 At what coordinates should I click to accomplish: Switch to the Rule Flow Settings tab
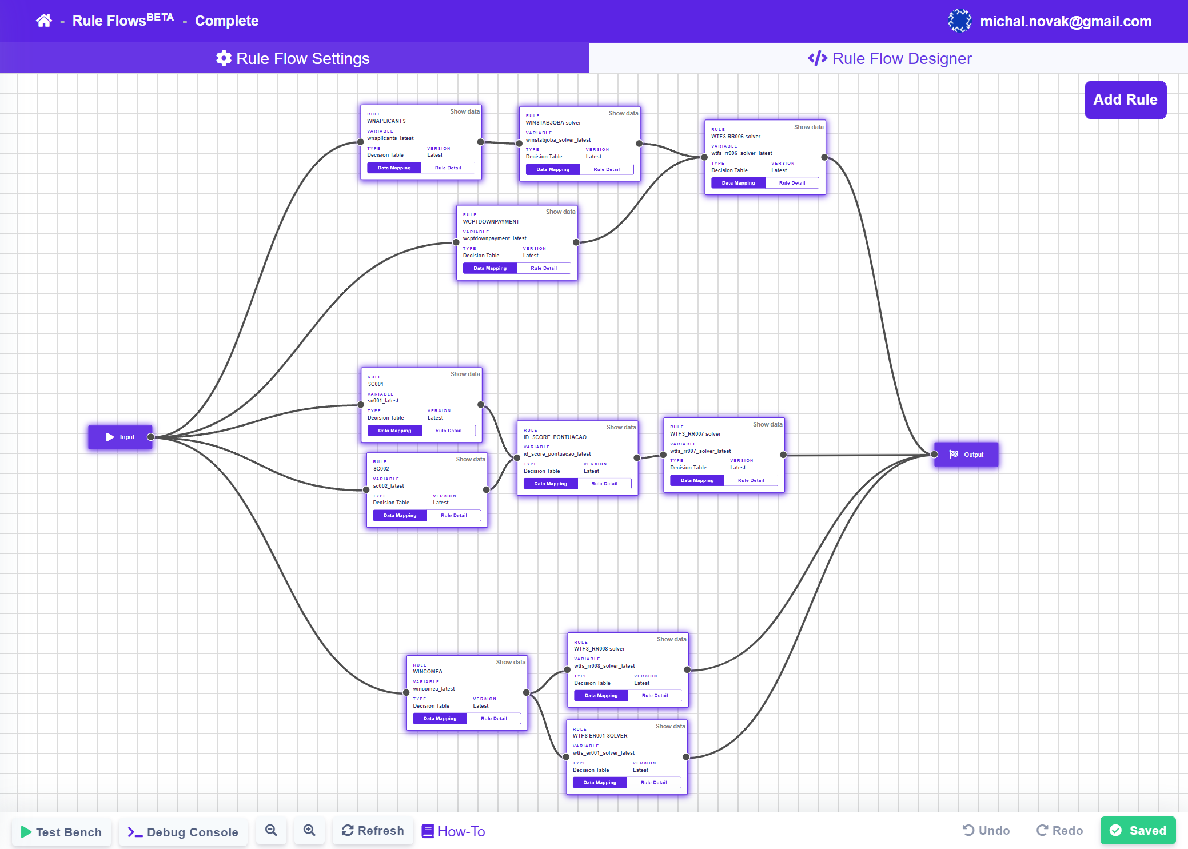pyautogui.click(x=293, y=58)
